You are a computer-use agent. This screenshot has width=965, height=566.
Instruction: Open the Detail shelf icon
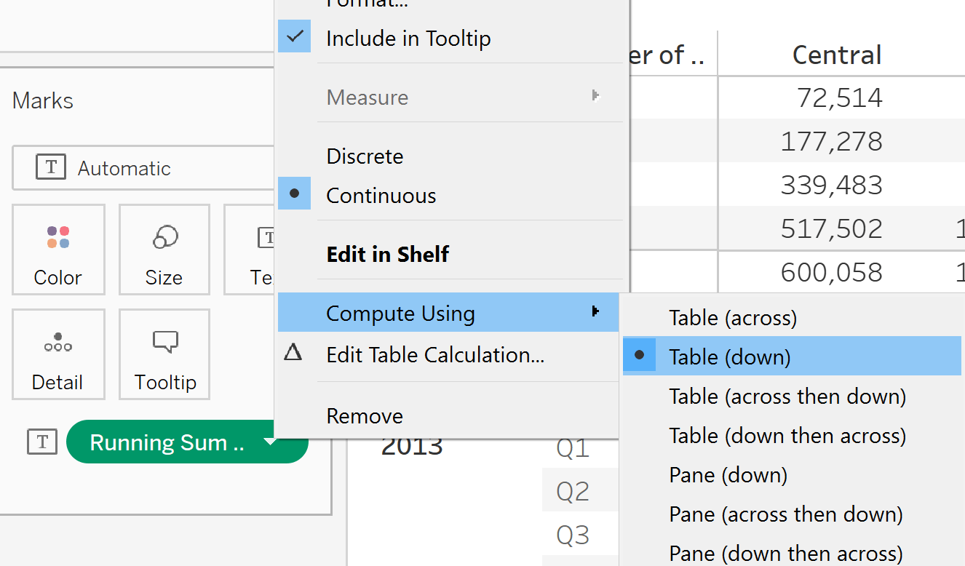(58, 354)
